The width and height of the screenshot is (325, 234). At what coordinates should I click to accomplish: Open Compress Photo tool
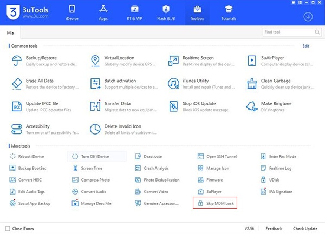tap(91, 180)
